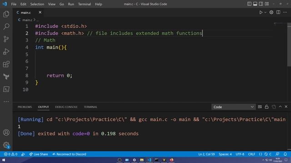
Task: Click the [Done] exited with code=0 output line
Action: 78,134
